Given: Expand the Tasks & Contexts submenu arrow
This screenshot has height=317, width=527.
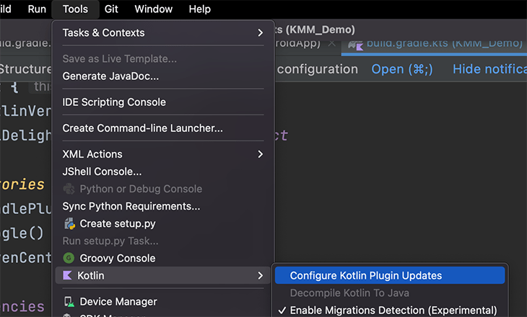Looking at the screenshot, I should [260, 32].
